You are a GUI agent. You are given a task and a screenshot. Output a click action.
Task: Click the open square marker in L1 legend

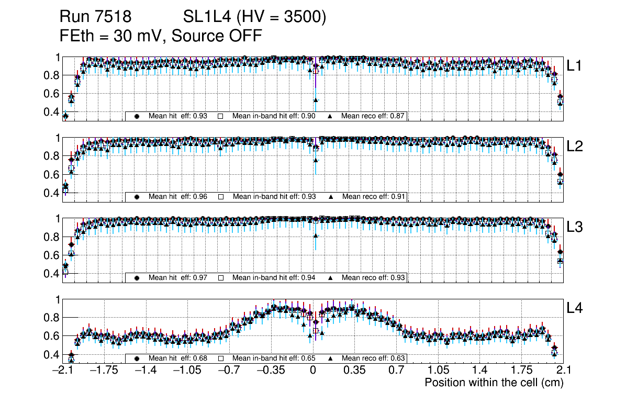coord(221,116)
